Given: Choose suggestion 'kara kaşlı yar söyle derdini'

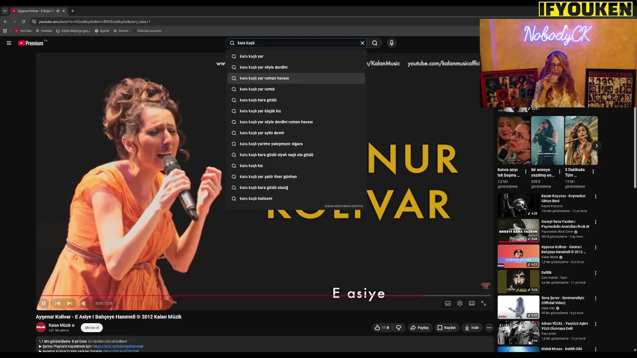Looking at the screenshot, I should point(296,67).
